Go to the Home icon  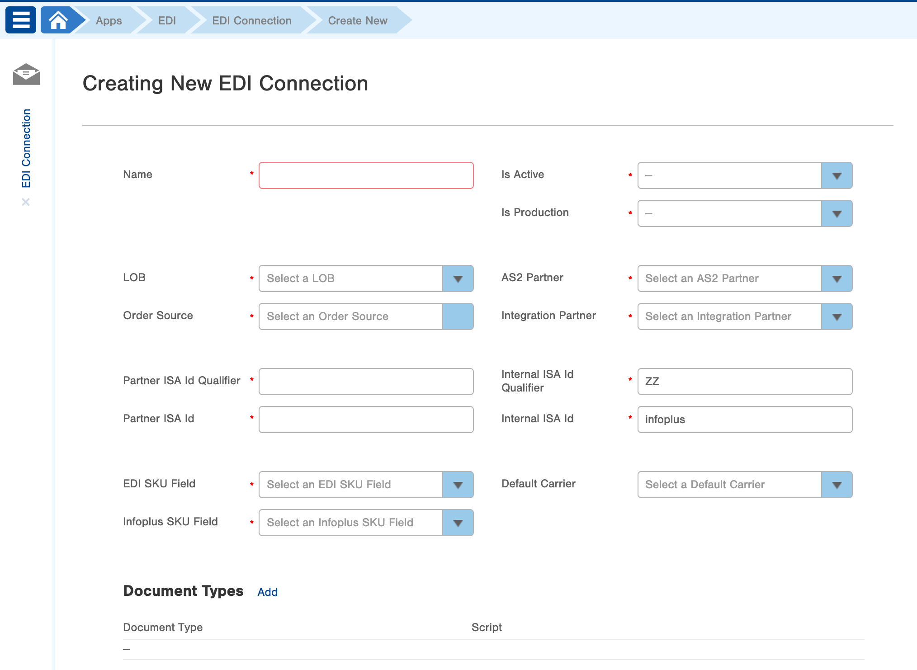click(58, 20)
